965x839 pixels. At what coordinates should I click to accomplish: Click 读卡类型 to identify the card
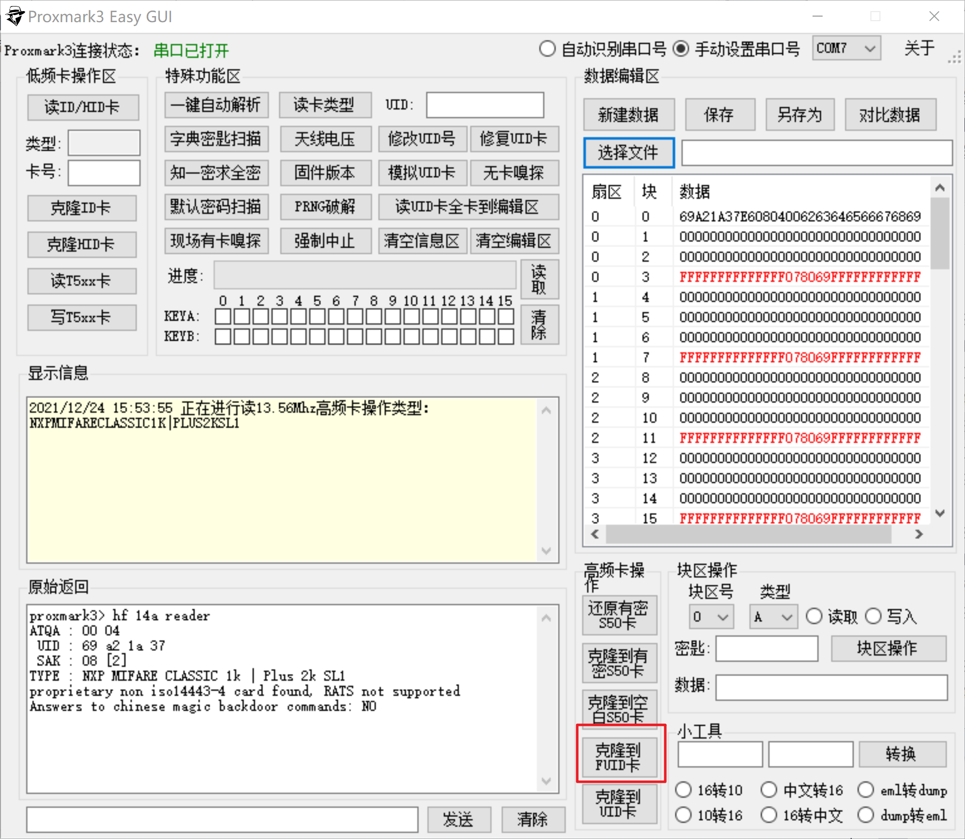326,105
